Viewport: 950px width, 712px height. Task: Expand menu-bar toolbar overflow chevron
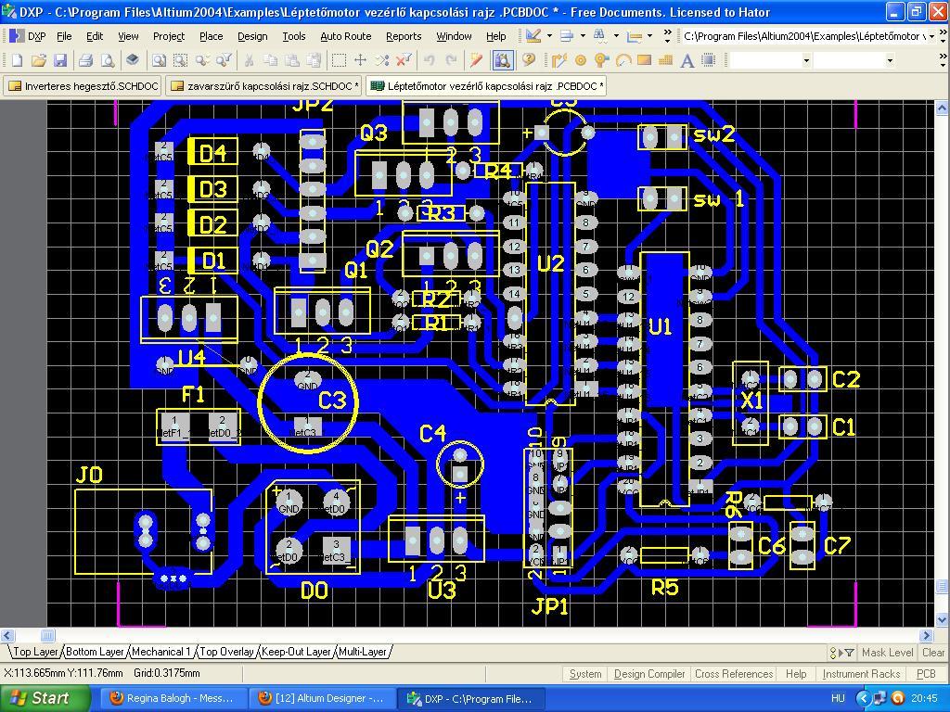(667, 36)
